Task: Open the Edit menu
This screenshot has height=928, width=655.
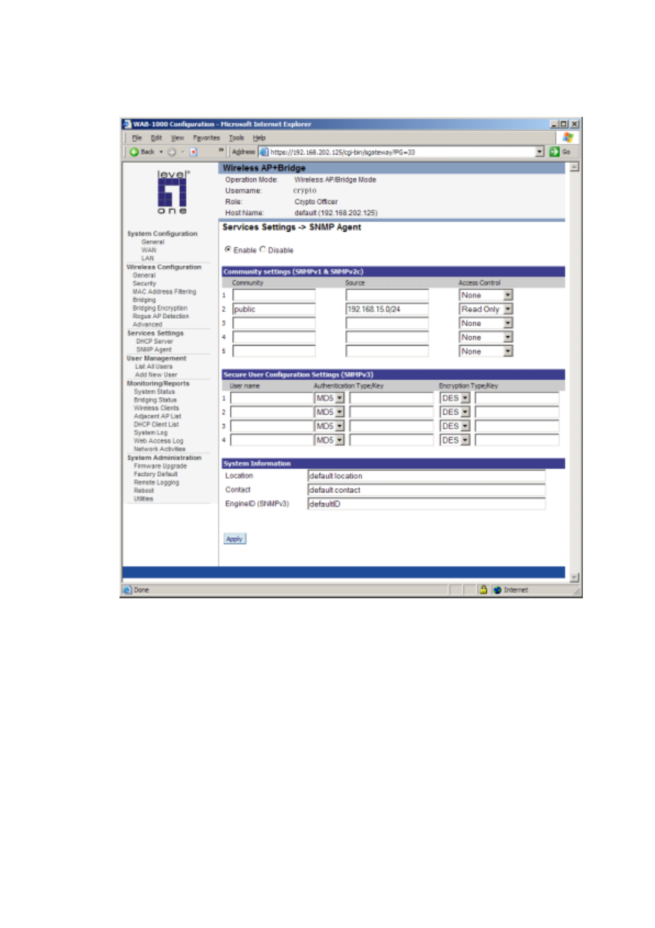Action: click(x=157, y=138)
